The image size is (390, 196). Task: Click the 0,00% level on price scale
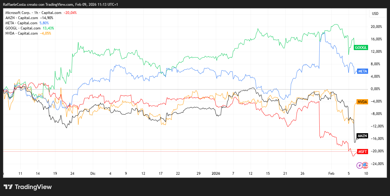376,89
